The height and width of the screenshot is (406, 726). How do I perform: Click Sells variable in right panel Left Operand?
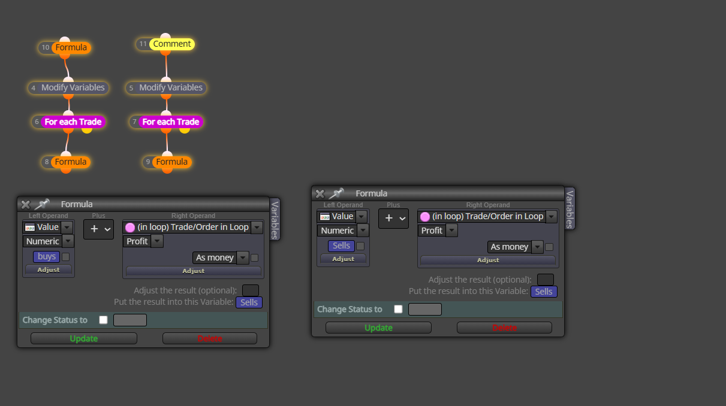(x=341, y=246)
